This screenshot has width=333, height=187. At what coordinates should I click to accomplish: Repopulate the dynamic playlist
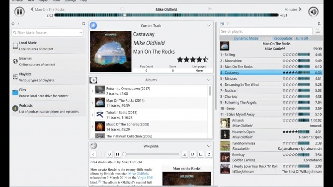coord(283,38)
